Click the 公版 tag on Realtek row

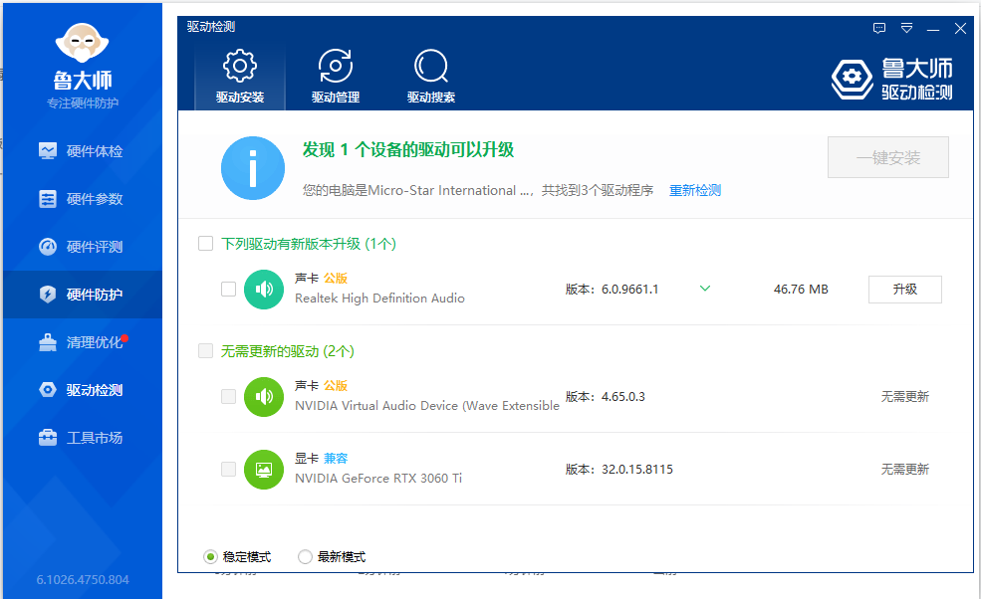pos(336,278)
